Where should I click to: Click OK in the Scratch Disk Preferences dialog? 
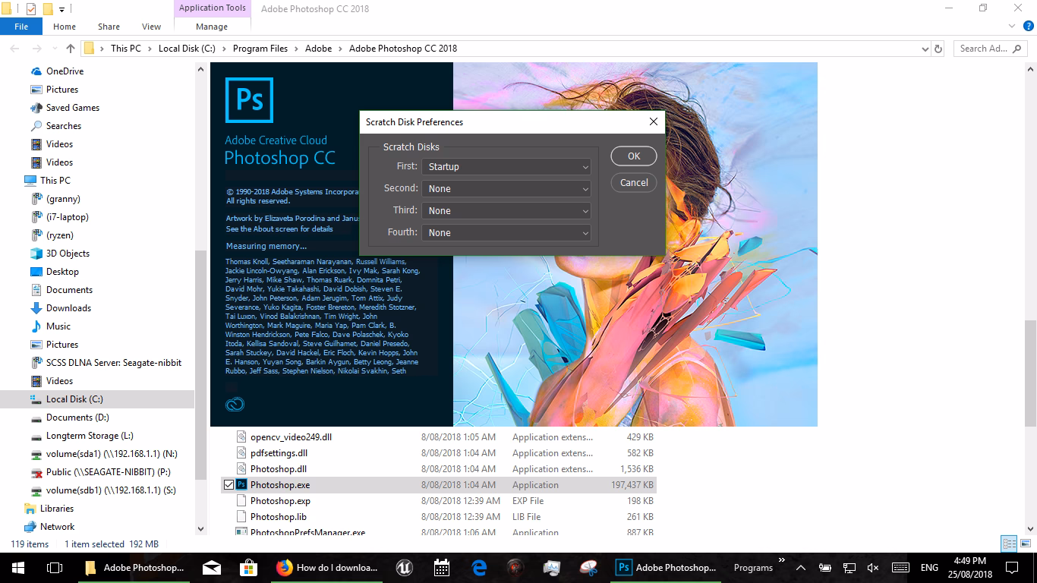(x=633, y=156)
